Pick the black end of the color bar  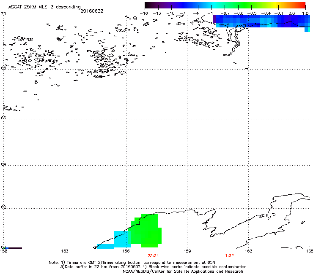click(148, 5)
